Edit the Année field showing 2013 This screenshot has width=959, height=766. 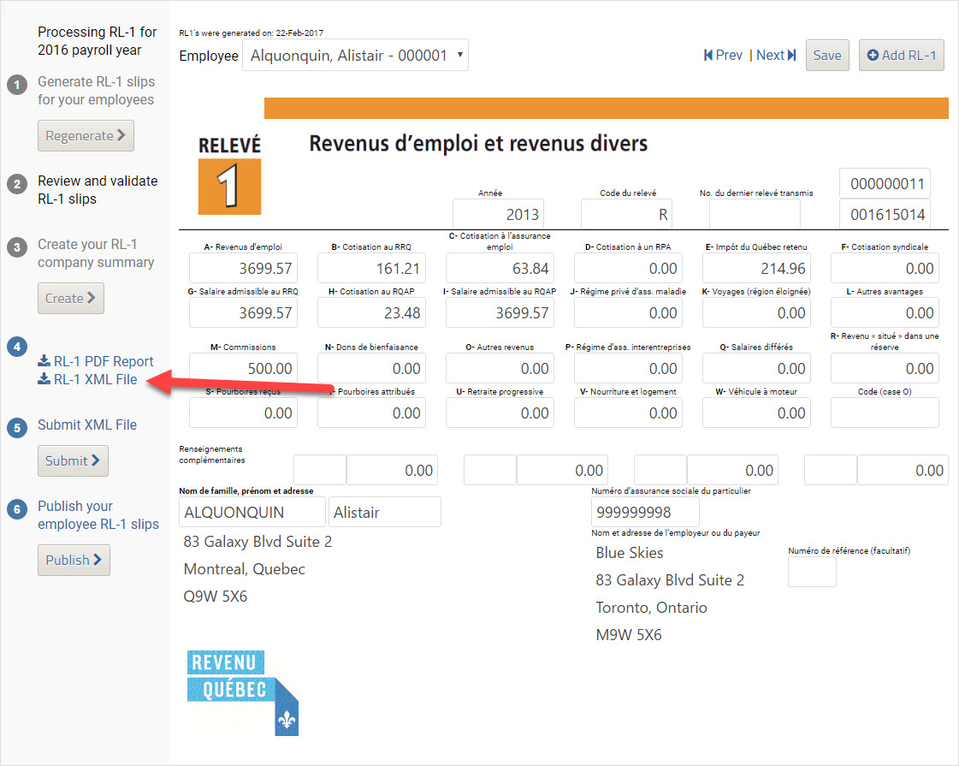pos(498,214)
